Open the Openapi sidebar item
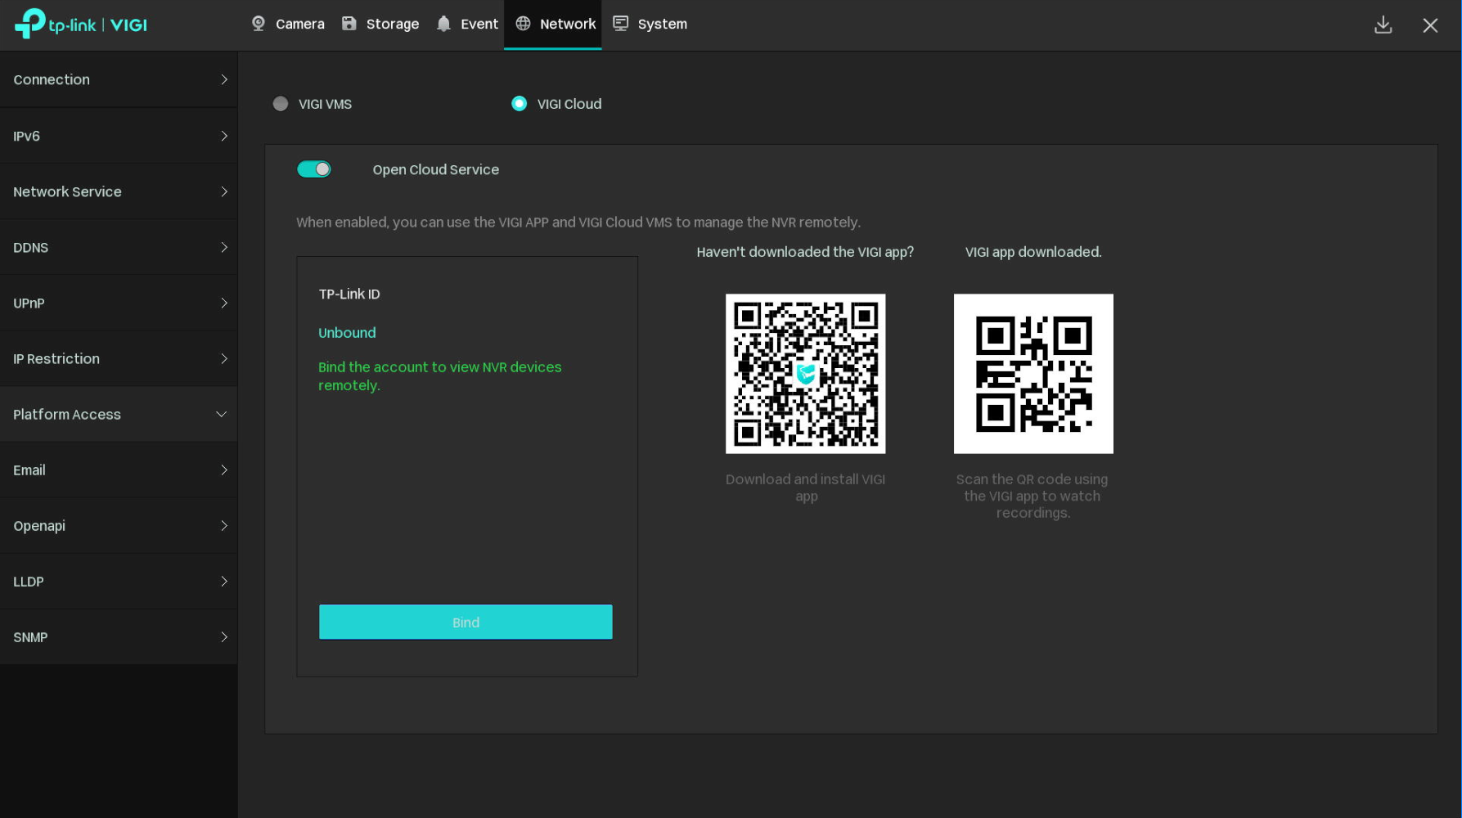Image resolution: width=1462 pixels, height=818 pixels. [119, 526]
